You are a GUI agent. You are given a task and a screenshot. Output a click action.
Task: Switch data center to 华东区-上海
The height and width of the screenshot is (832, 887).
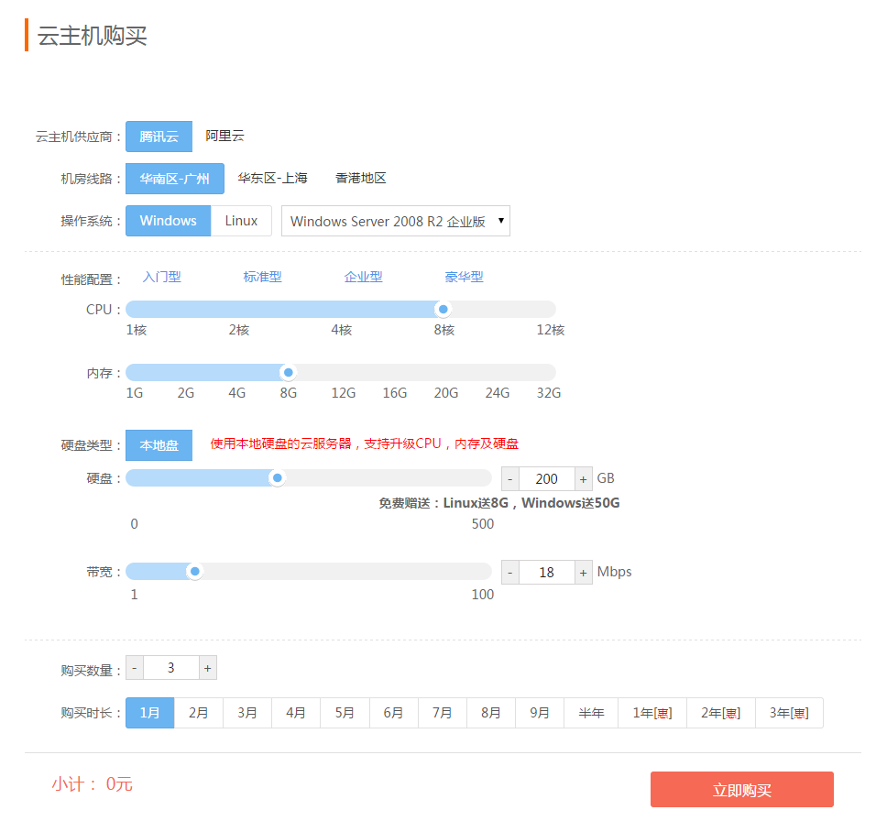[x=273, y=178]
